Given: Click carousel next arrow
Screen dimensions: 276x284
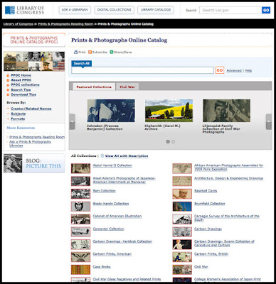Looking at the screenshot, I should 269,121.
